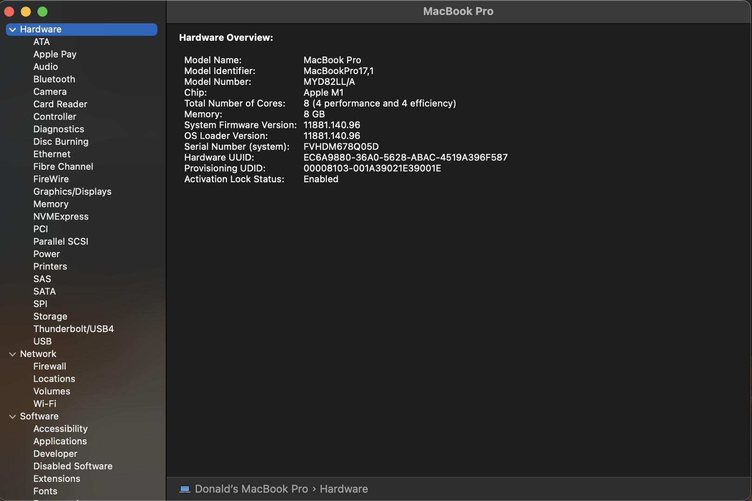Click the yellow minimize window button
752x501 pixels.
26,12
